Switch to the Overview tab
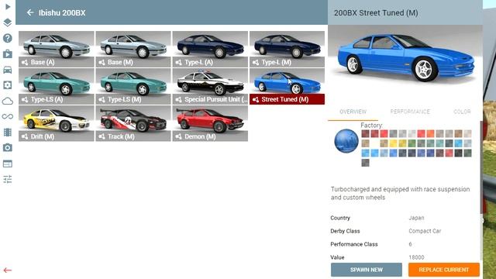The width and height of the screenshot is (496, 279). (x=353, y=112)
